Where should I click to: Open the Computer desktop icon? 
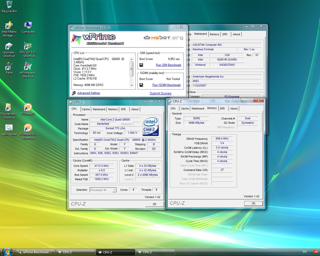tap(28, 27)
